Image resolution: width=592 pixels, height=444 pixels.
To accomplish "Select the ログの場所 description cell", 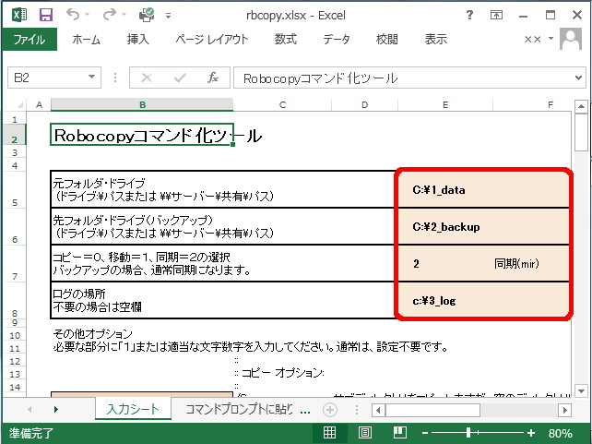I will tap(223, 300).
